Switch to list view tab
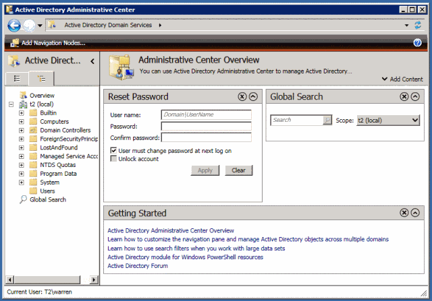This screenshot has width=432, height=301. click(17, 79)
